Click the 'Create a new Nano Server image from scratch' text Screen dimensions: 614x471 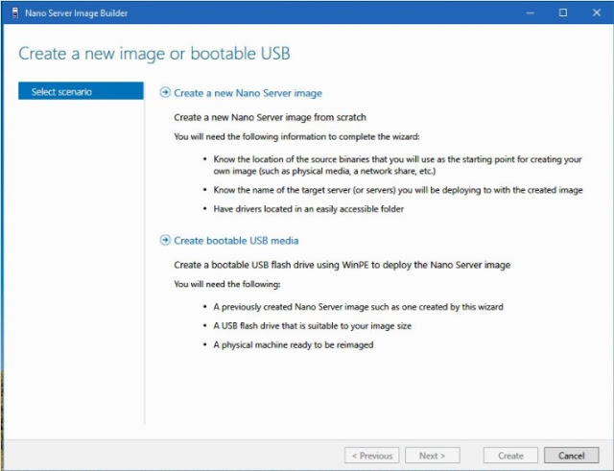262,117
